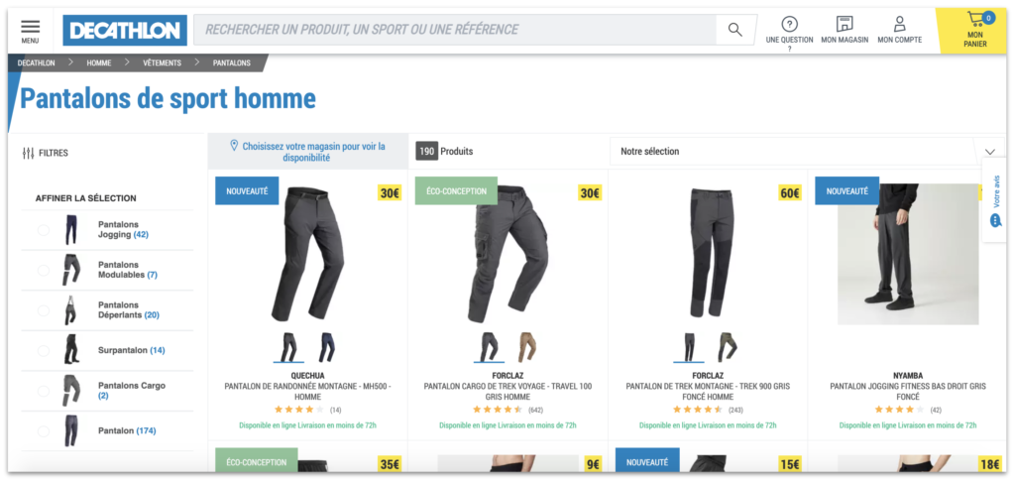Choose your store for availability link
The height and width of the screenshot is (481, 1015).
point(308,152)
